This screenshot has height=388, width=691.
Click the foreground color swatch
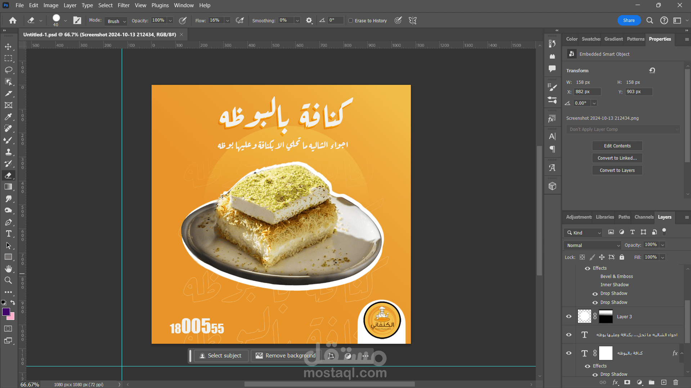6,312
